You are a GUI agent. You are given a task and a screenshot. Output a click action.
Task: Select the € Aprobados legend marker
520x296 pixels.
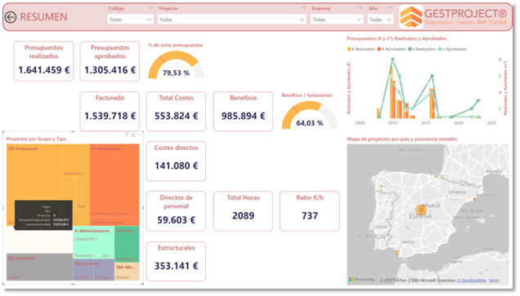379,49
